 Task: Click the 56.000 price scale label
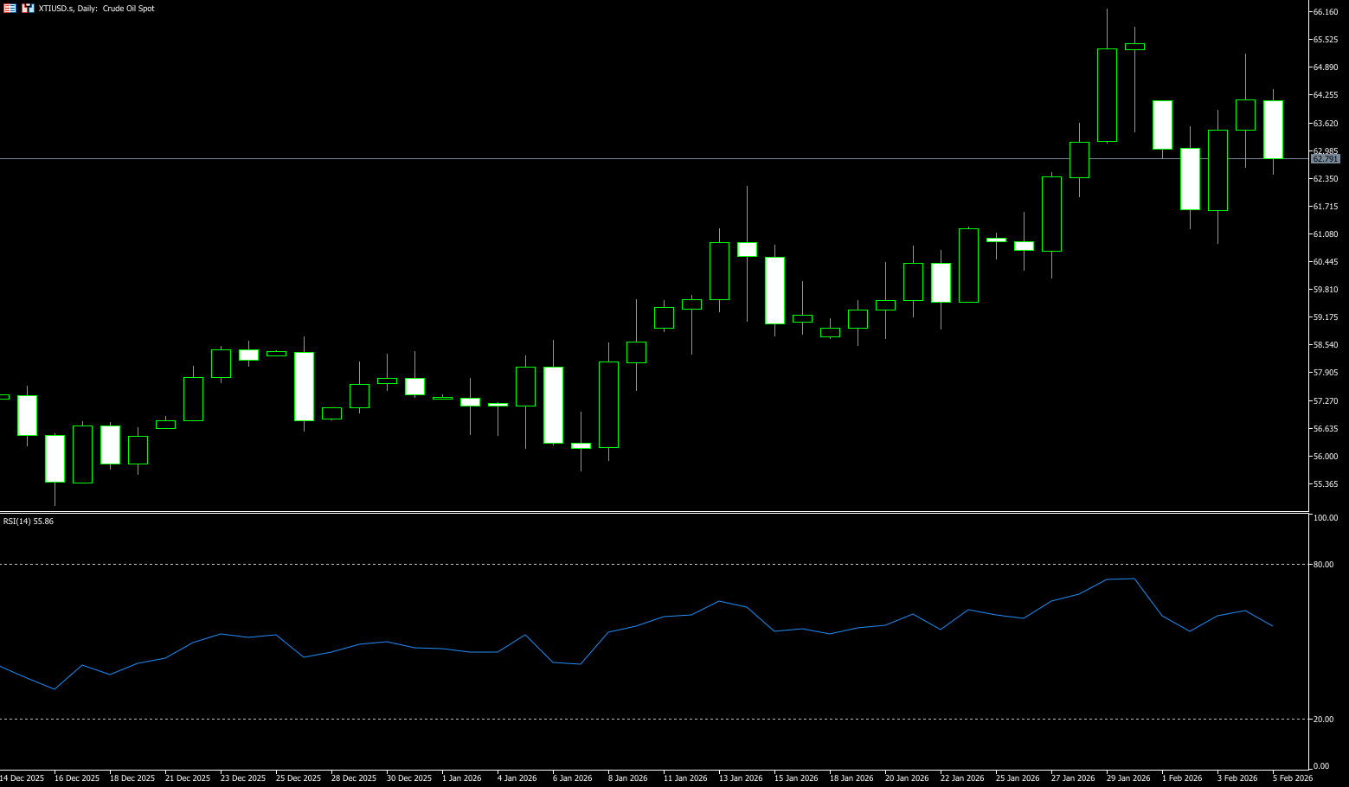coord(1325,457)
